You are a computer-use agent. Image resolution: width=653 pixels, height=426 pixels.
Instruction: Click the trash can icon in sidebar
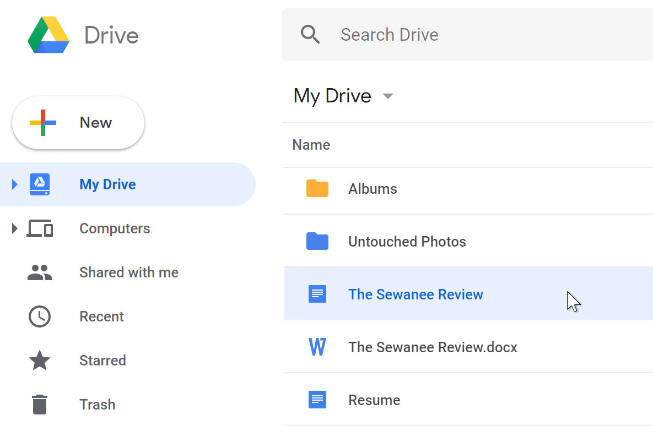tap(39, 405)
